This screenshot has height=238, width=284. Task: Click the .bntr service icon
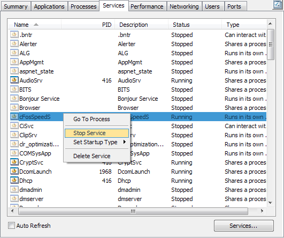click(14, 35)
